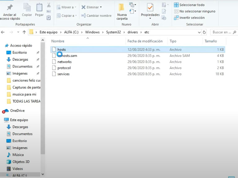This screenshot has width=238, height=178.
Task: Open the new item dropdown icon
Action: pos(133,5)
